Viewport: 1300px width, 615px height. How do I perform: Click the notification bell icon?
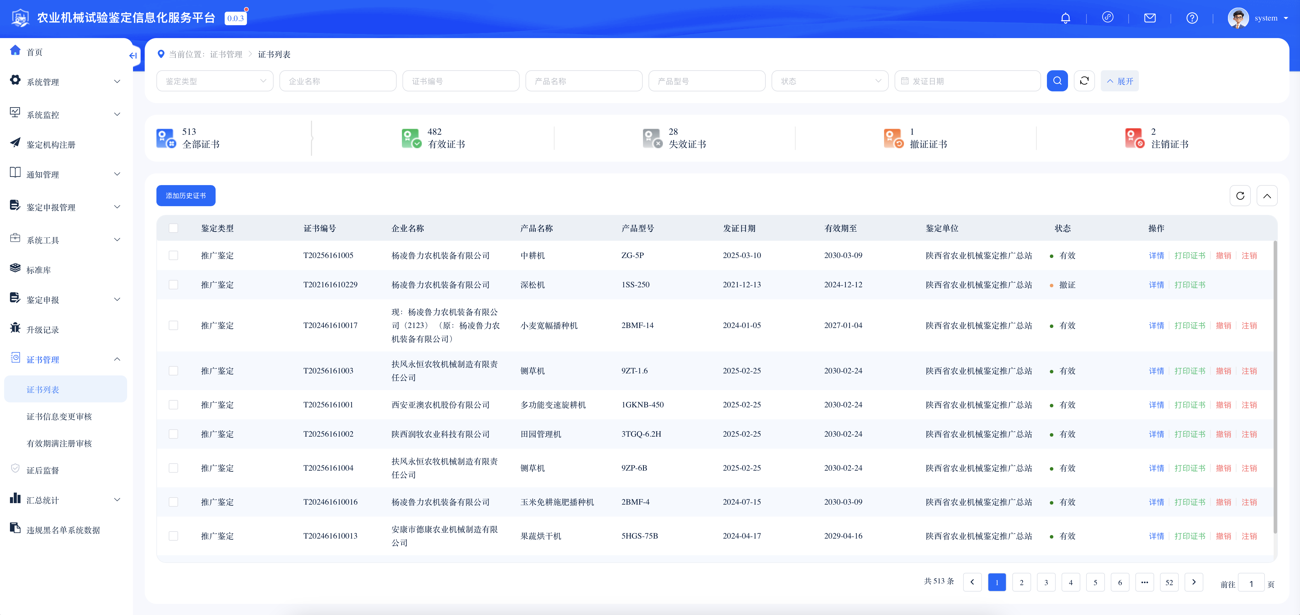click(1065, 18)
